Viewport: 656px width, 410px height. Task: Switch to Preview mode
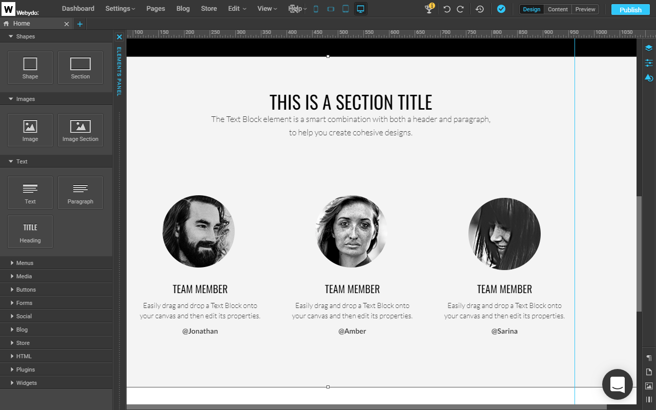pos(585,9)
